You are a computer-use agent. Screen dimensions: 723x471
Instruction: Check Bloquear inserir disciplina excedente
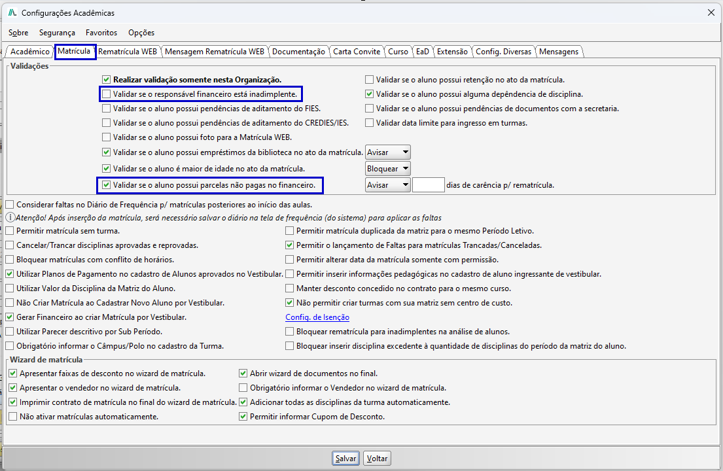(290, 345)
